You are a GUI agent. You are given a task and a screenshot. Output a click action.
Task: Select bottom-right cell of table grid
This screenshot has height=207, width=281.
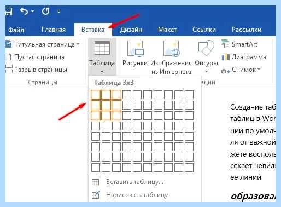[x=189, y=168]
